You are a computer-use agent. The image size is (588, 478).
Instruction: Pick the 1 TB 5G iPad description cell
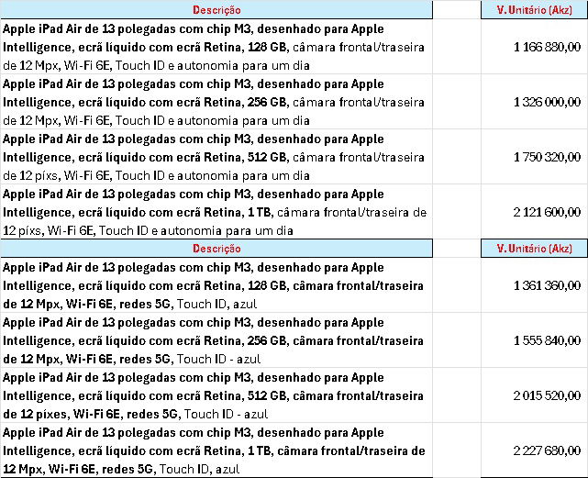[x=216, y=450]
